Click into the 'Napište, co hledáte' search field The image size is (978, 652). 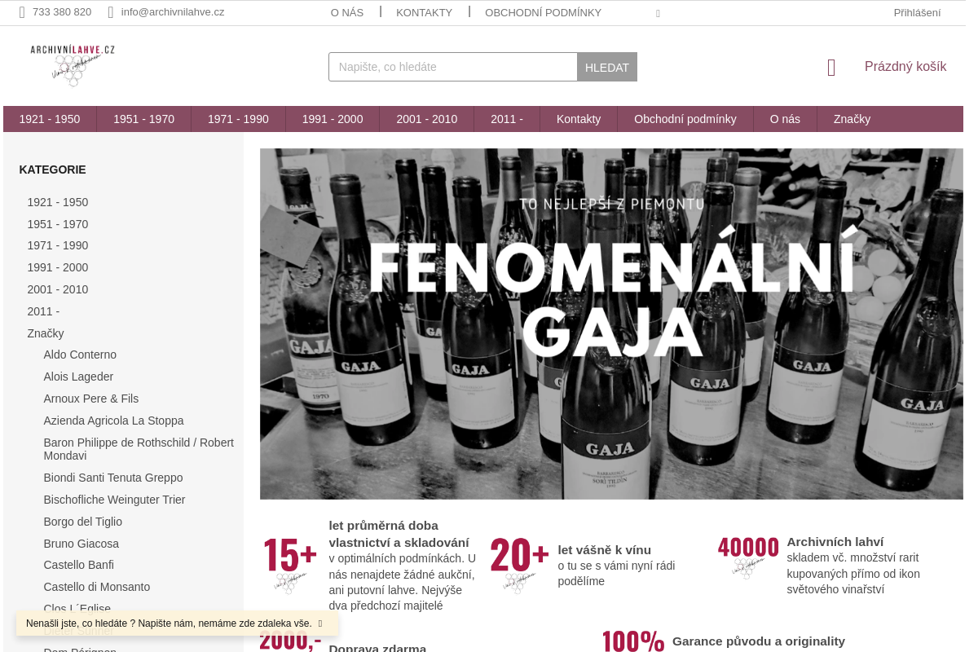453,67
